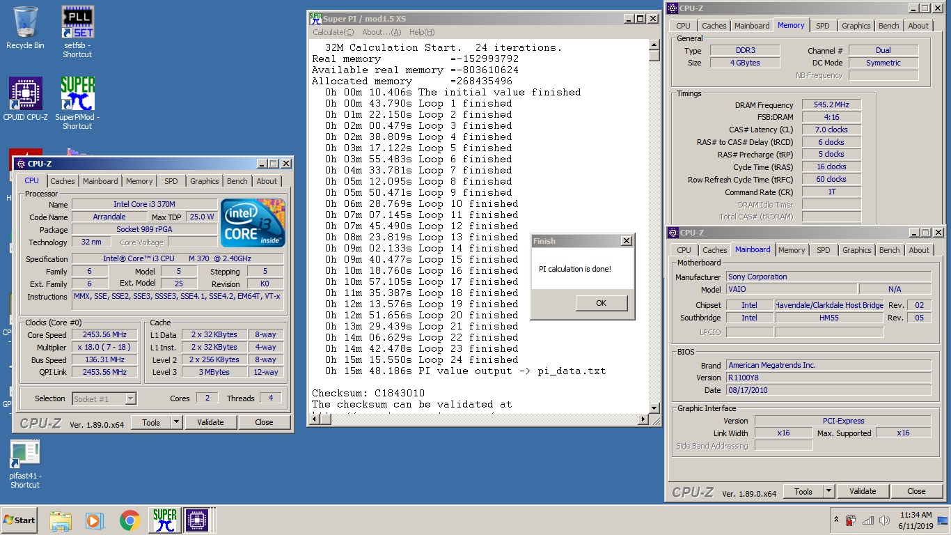Select Caches tab in Memory window
The height and width of the screenshot is (535, 951).
point(714,26)
